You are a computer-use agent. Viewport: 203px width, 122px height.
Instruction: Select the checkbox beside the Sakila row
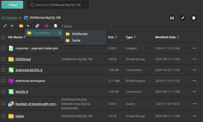(x=3, y=116)
